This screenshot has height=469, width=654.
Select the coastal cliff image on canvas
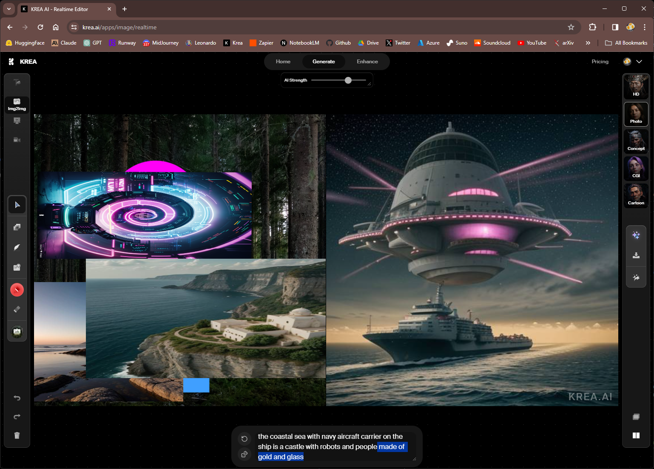(x=206, y=318)
